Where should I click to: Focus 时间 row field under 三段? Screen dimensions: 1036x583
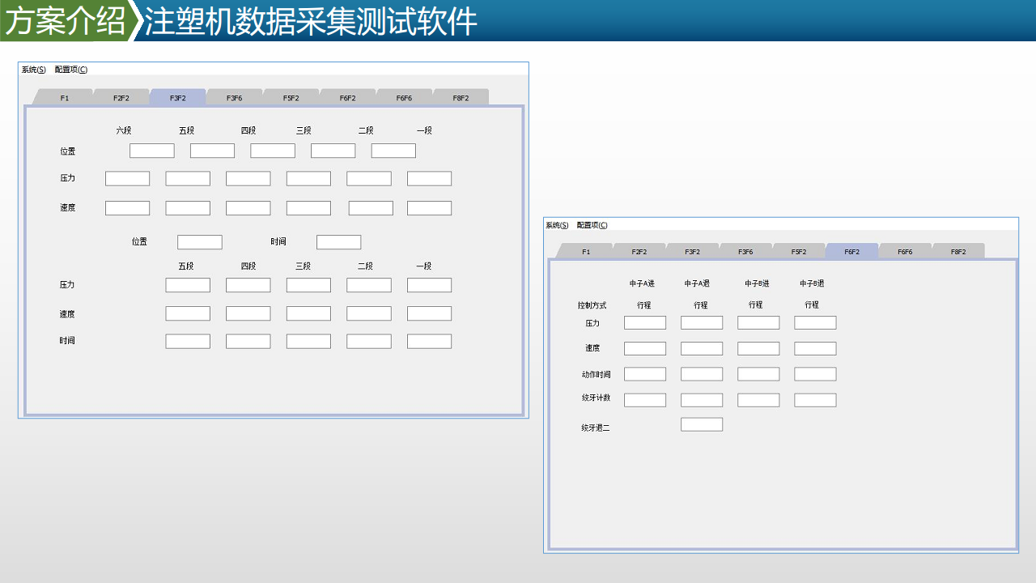point(308,342)
